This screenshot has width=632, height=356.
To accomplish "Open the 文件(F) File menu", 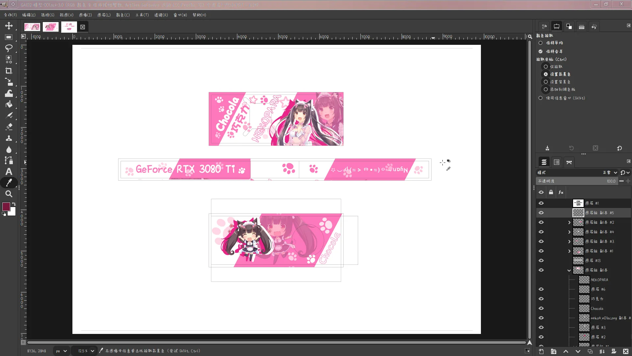I will (x=11, y=15).
